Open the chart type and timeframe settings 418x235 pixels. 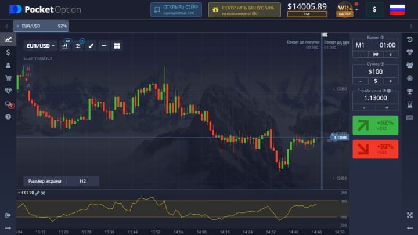[x=65, y=46]
